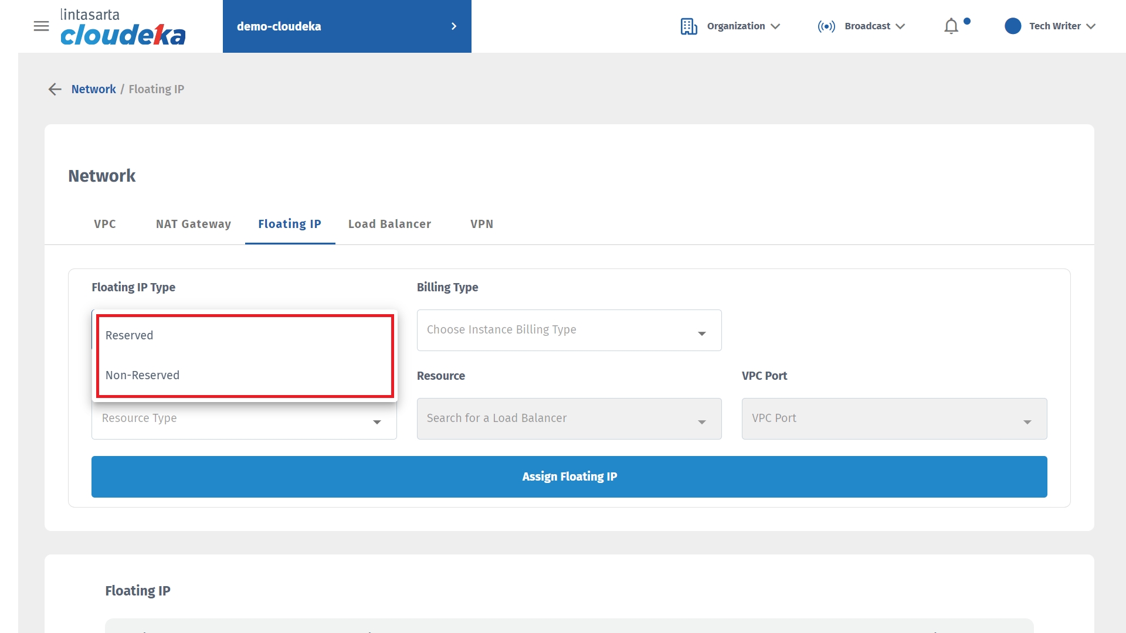Open the hamburger menu icon
Image resolution: width=1126 pixels, height=633 pixels.
pos(41,26)
